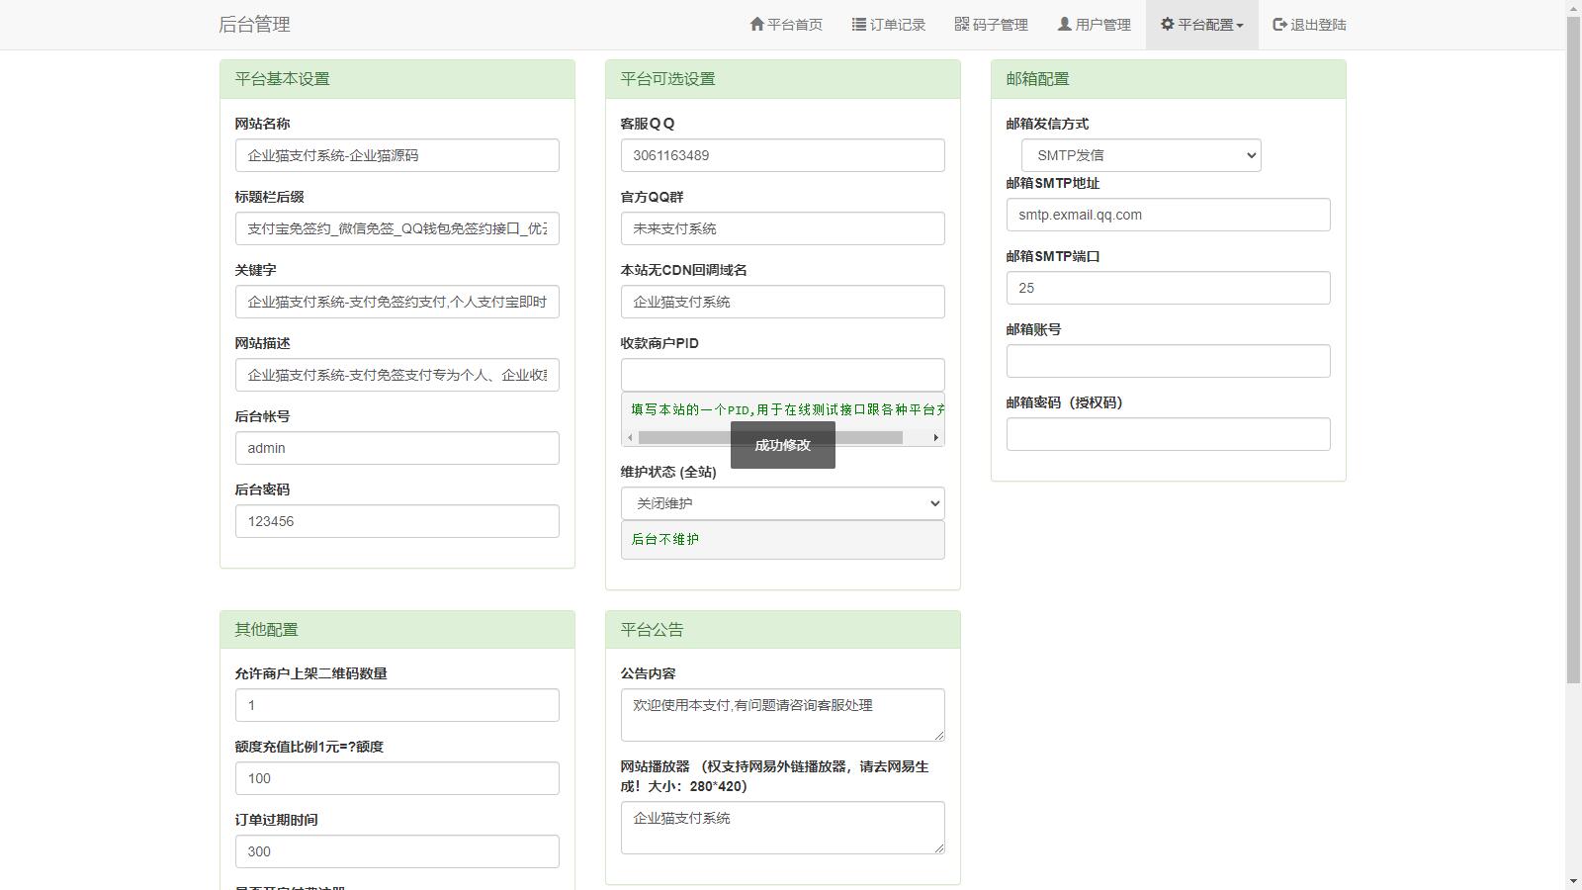
Task: Click the gear icon beside 平台配置
Action: [x=1167, y=24]
